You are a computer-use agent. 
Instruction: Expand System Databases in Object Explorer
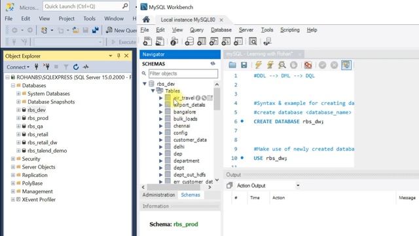[18, 93]
